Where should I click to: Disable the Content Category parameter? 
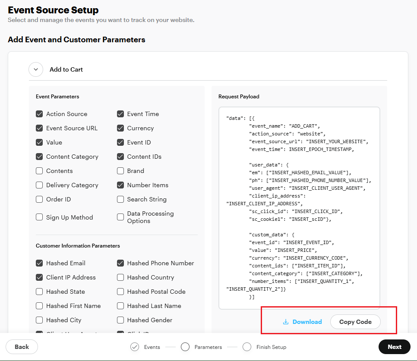pyautogui.click(x=39, y=157)
